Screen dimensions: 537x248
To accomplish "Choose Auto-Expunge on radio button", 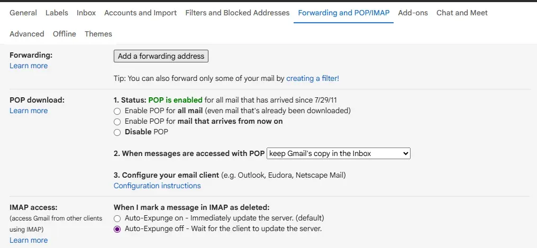I will 117,218.
